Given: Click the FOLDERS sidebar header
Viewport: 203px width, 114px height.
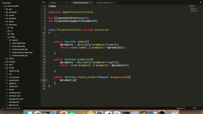Looking at the screenshot, I should point(6,3).
